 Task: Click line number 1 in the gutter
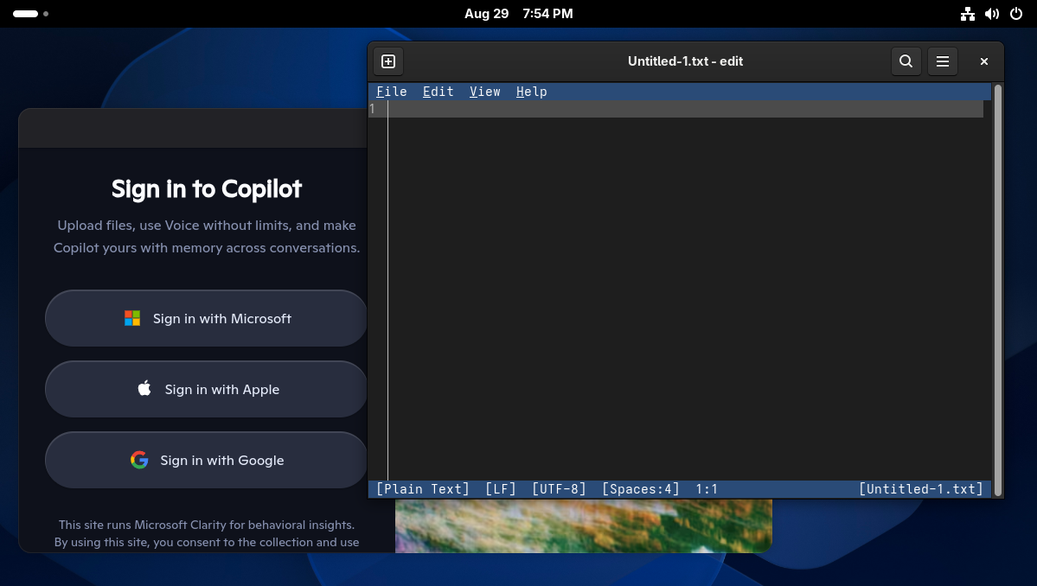[373, 109]
